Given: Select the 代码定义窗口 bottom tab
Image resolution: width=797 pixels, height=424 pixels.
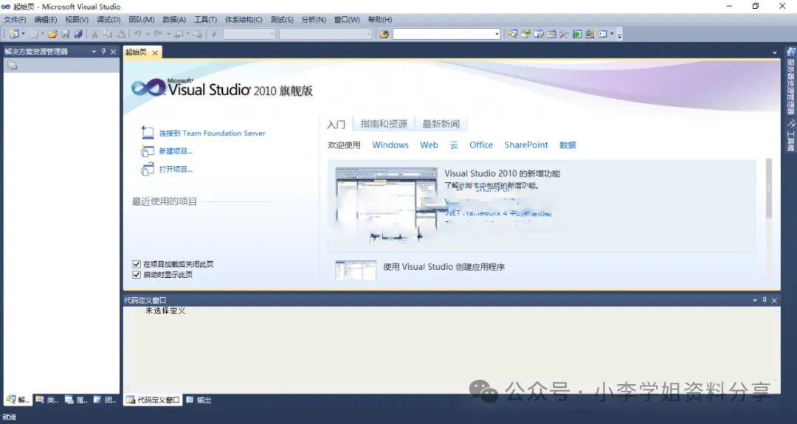Looking at the screenshot, I should [153, 400].
